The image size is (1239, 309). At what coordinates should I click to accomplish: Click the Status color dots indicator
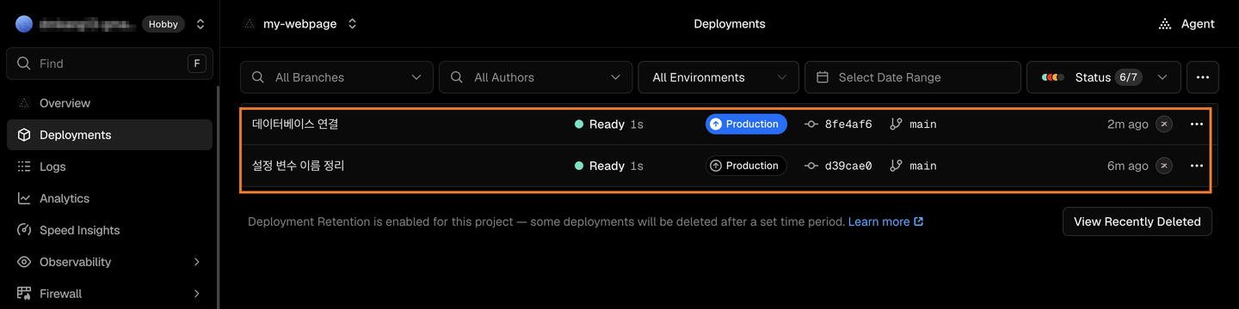(x=1053, y=77)
